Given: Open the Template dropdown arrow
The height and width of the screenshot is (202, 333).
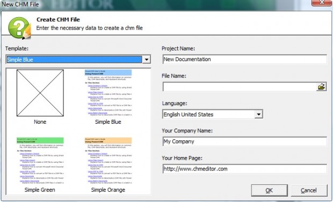Looking at the screenshot, I should point(147,59).
